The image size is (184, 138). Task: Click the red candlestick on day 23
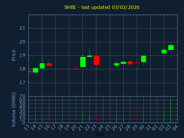point(96,60)
